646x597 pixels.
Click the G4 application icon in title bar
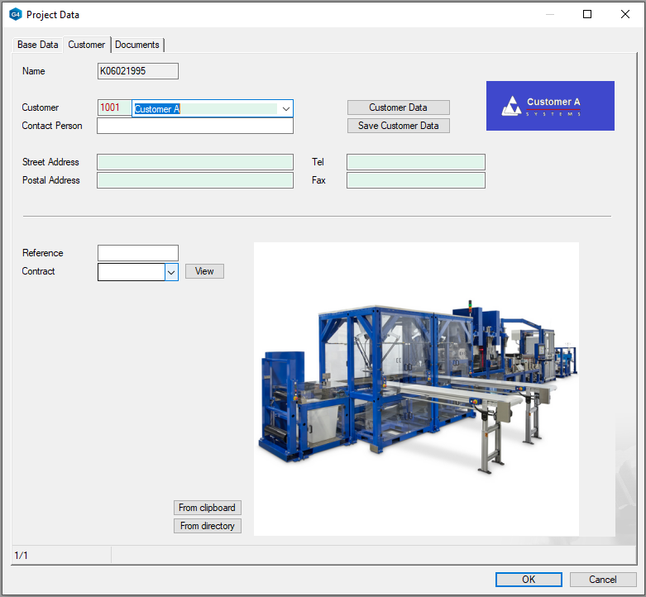tap(15, 15)
